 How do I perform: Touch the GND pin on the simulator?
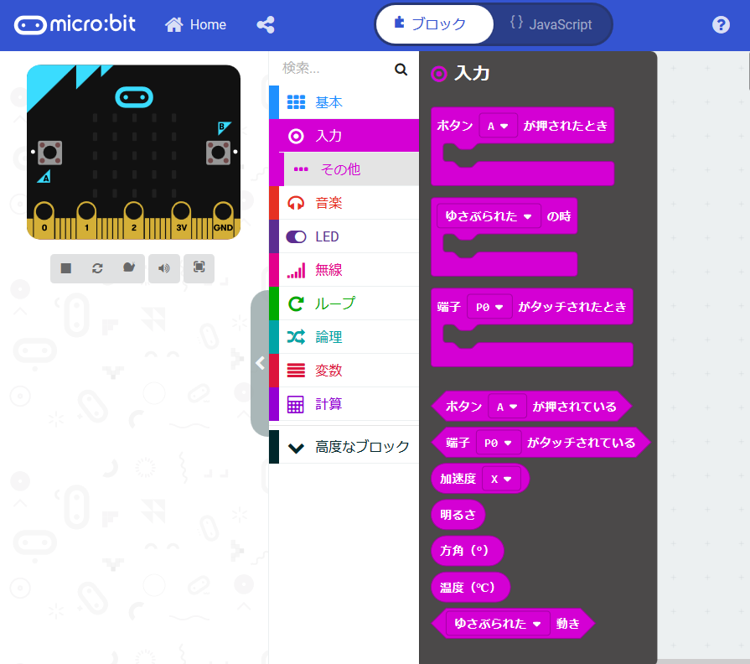pyautogui.click(x=224, y=219)
